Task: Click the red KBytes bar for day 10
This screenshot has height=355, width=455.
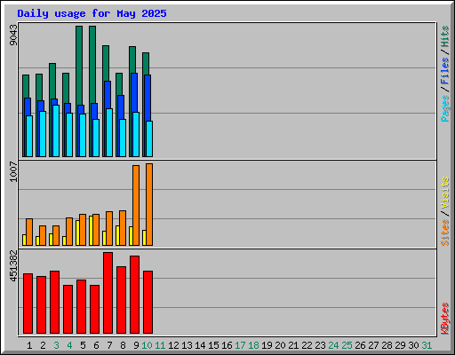Action: coord(148,303)
